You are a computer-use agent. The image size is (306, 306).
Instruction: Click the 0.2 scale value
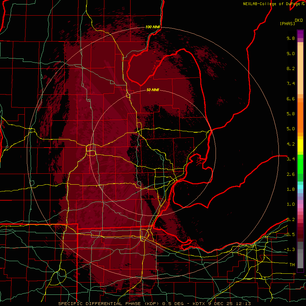291,220
